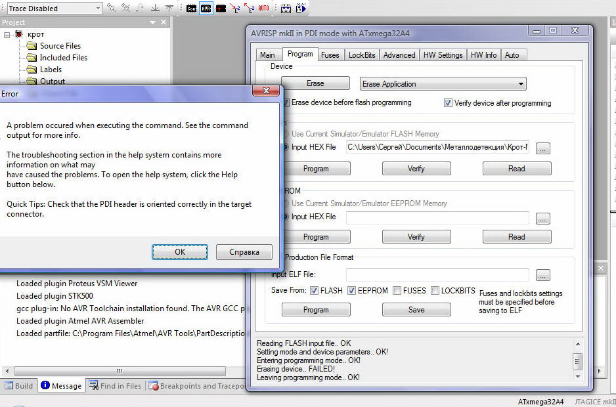Close the Error dialog with X
This screenshot has height=407, width=616.
[266, 91]
